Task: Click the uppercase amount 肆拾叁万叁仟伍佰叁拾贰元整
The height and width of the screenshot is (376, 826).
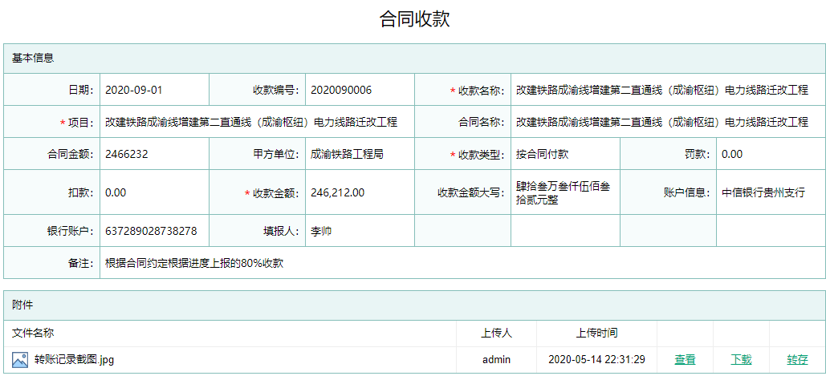Action: (x=564, y=193)
